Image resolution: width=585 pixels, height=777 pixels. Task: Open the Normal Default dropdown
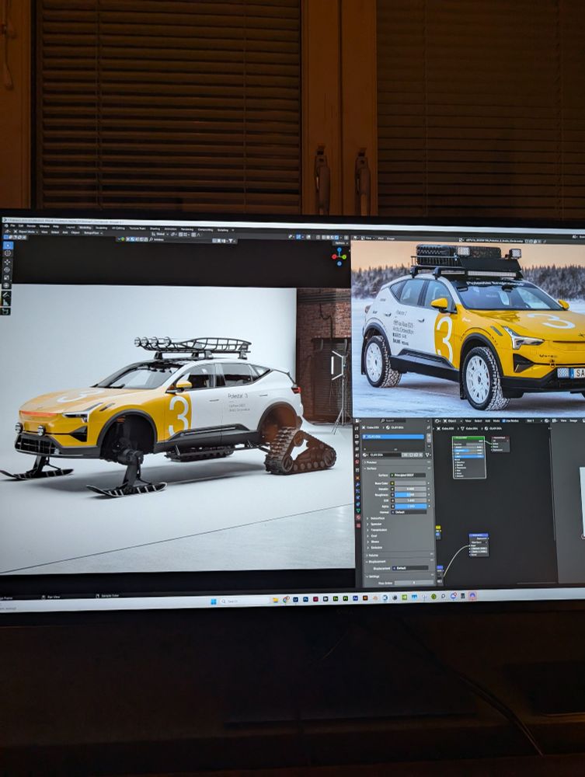409,512
